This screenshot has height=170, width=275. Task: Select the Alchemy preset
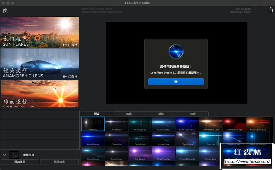click(93, 124)
